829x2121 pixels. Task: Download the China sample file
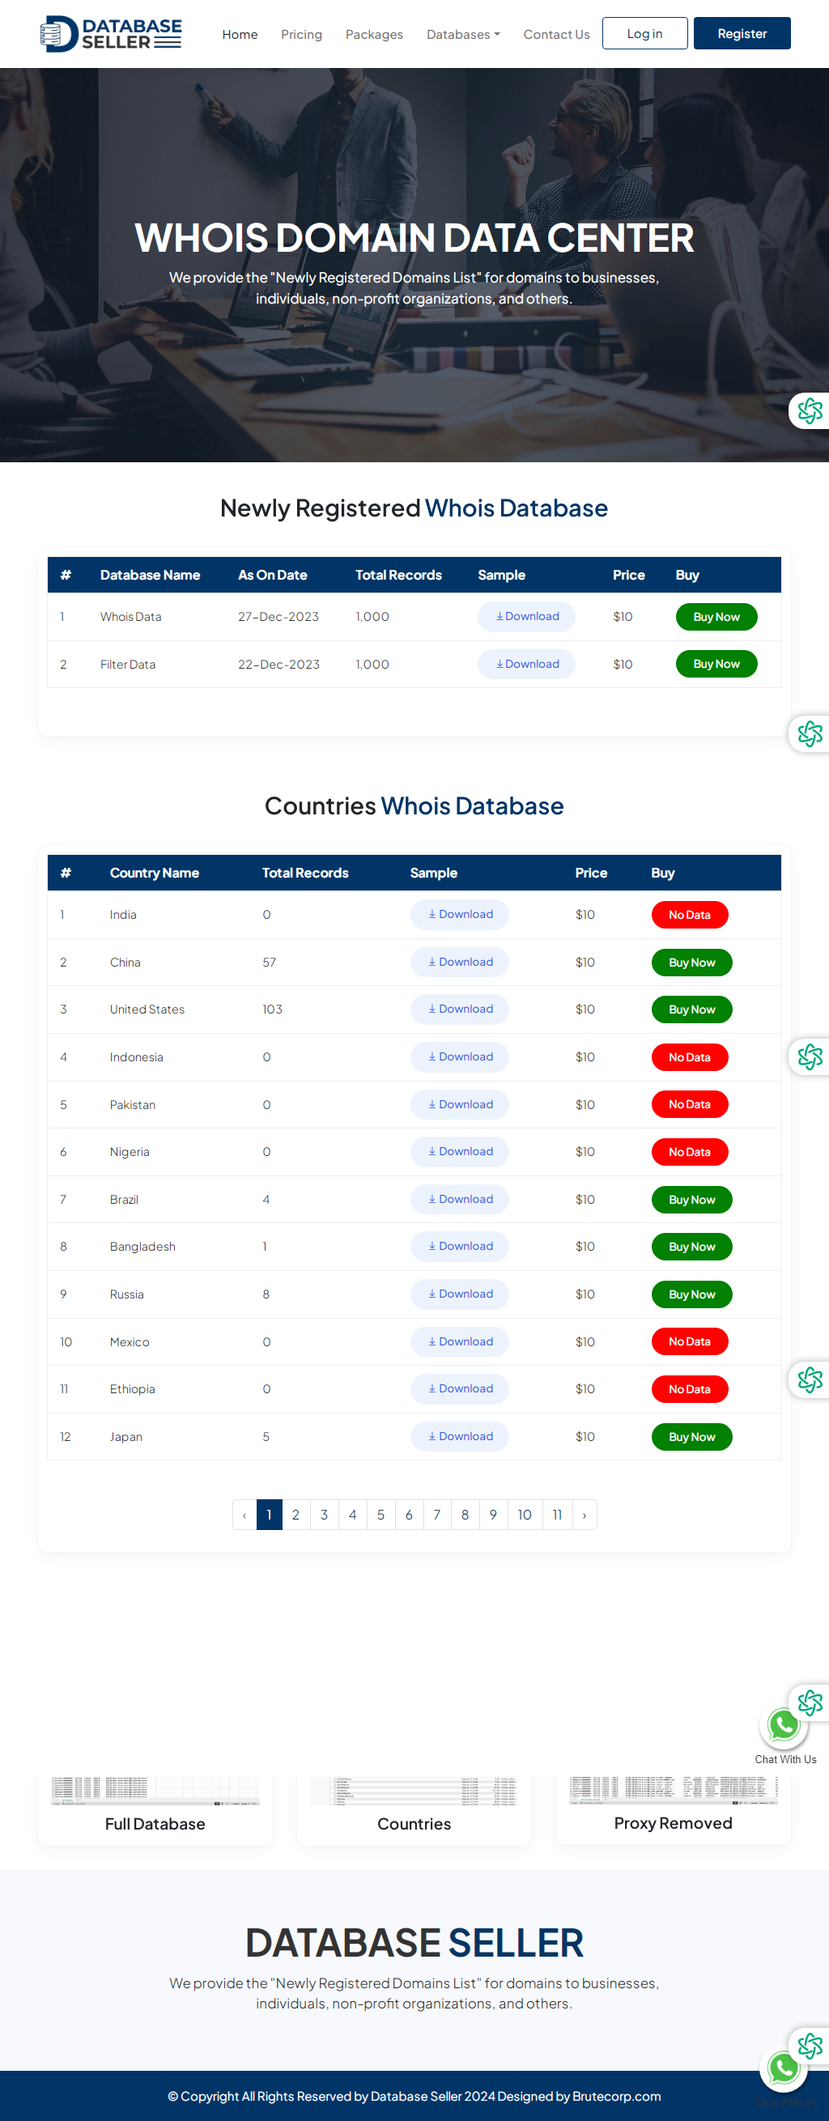(x=459, y=962)
